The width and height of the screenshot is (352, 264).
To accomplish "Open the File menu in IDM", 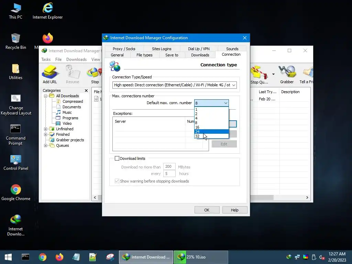I will (58, 59).
